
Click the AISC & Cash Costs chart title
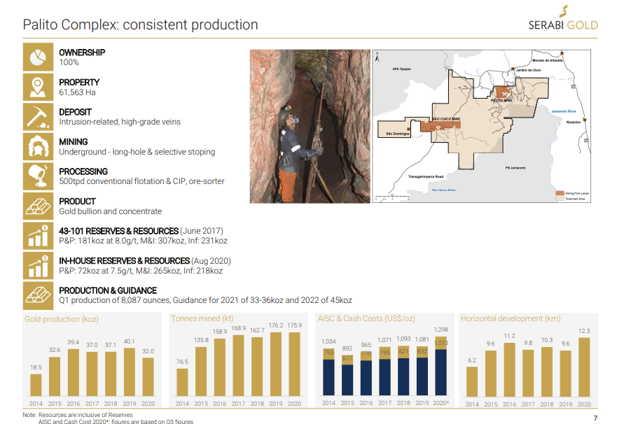[x=366, y=318]
